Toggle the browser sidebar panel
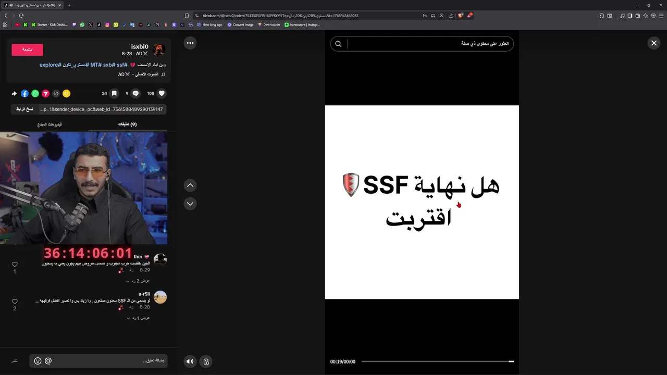Image resolution: width=667 pixels, height=375 pixels. click(630, 16)
